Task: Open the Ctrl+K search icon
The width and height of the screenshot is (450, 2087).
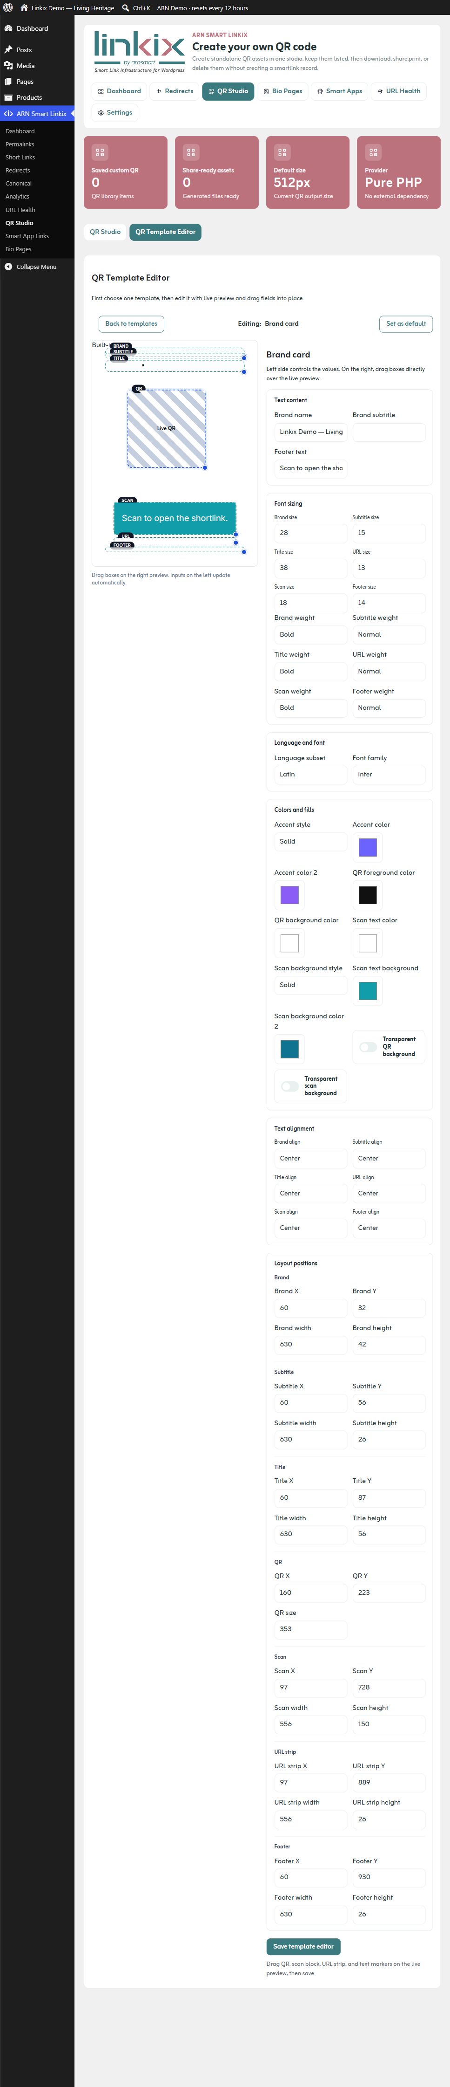Action: click(x=126, y=7)
